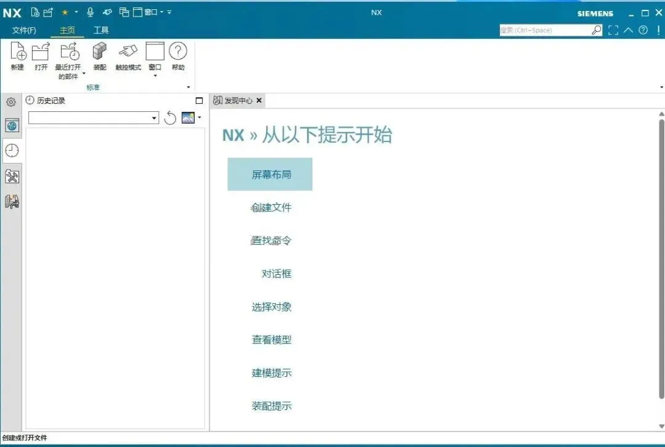Open the web browser resource tab

[x=12, y=125]
